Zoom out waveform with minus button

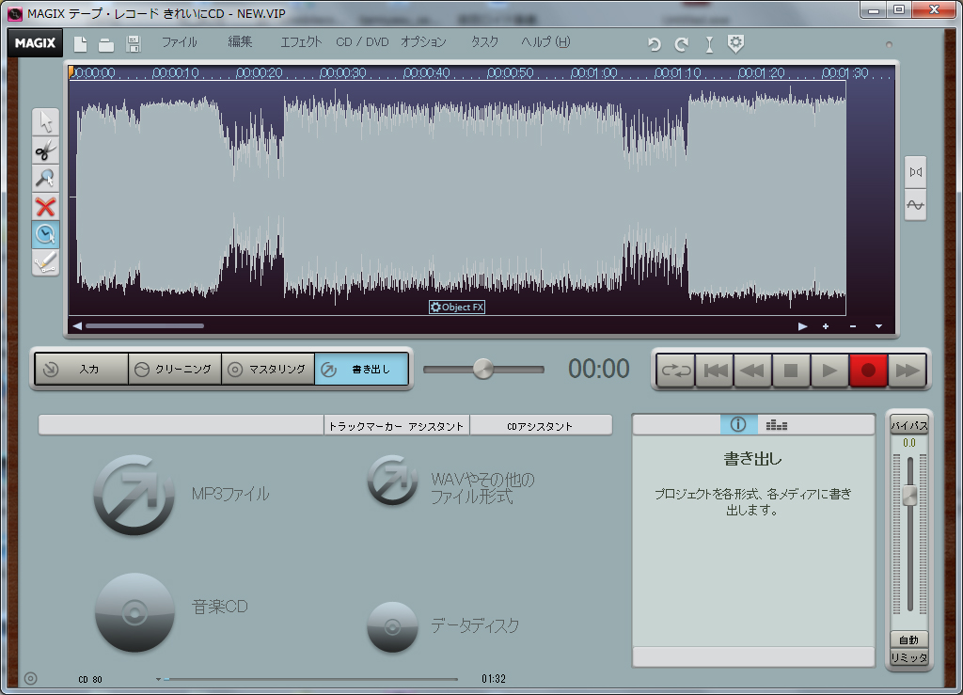coord(852,326)
